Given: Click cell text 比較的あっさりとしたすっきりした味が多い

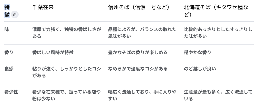Looking at the screenshot, I should pyautogui.click(x=218, y=33).
